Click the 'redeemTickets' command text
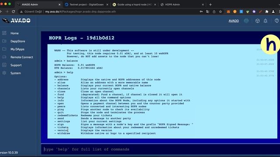The width and height of the screenshot is (280, 157). pyautogui.click(x=67, y=116)
